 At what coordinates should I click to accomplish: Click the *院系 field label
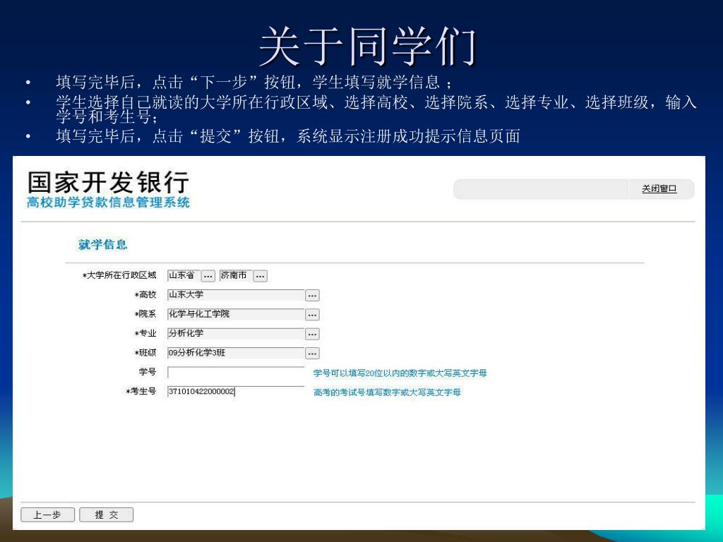coord(145,314)
